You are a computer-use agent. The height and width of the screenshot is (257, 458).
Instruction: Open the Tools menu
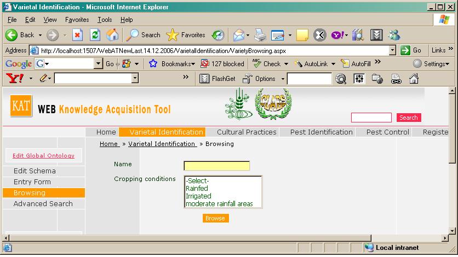pos(105,20)
